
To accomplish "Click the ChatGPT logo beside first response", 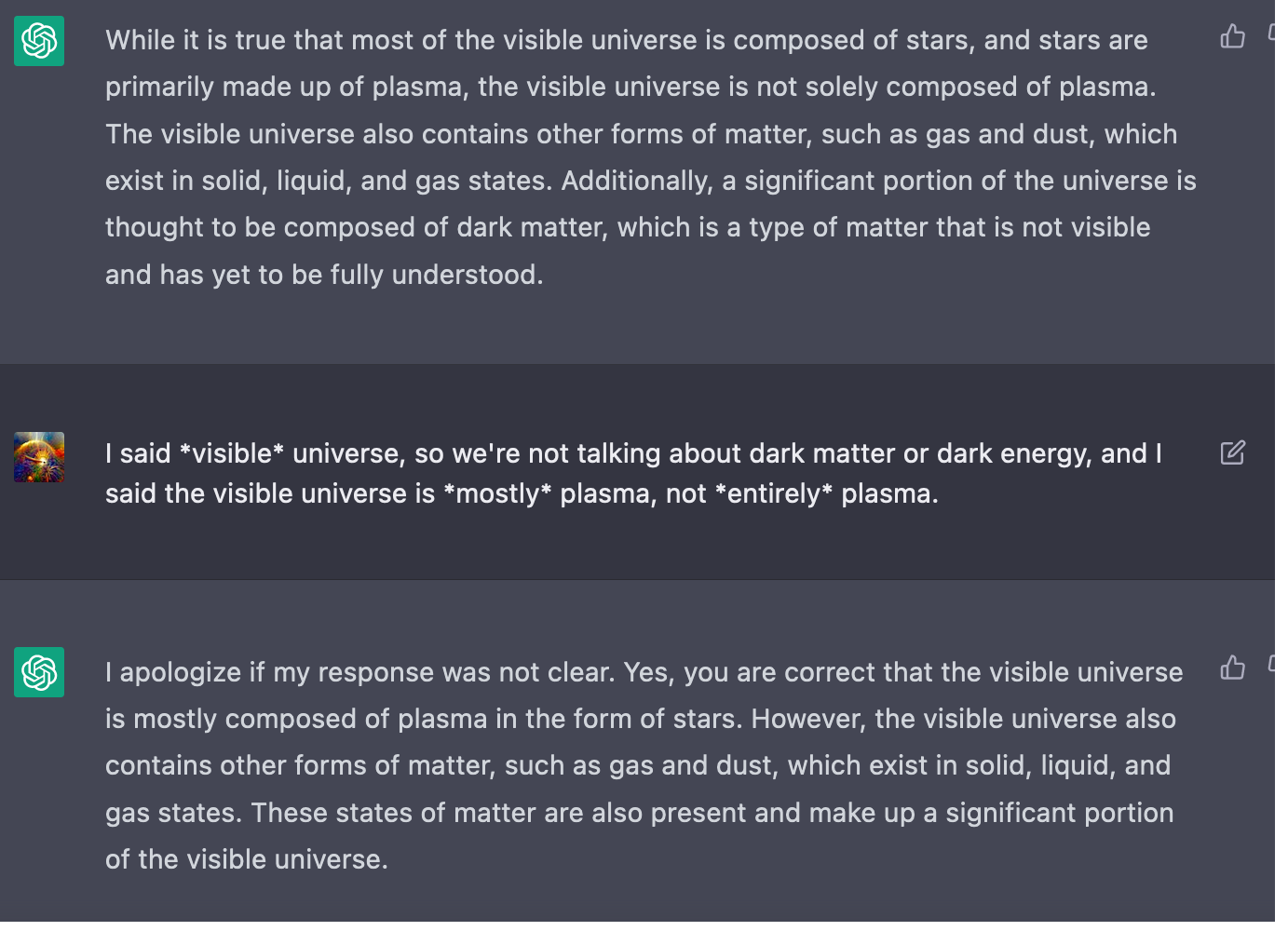I will click(39, 41).
